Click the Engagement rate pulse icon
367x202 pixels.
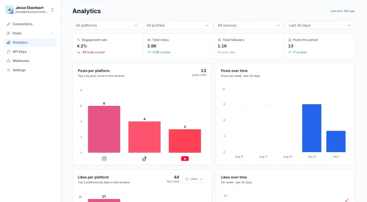[x=79, y=40]
